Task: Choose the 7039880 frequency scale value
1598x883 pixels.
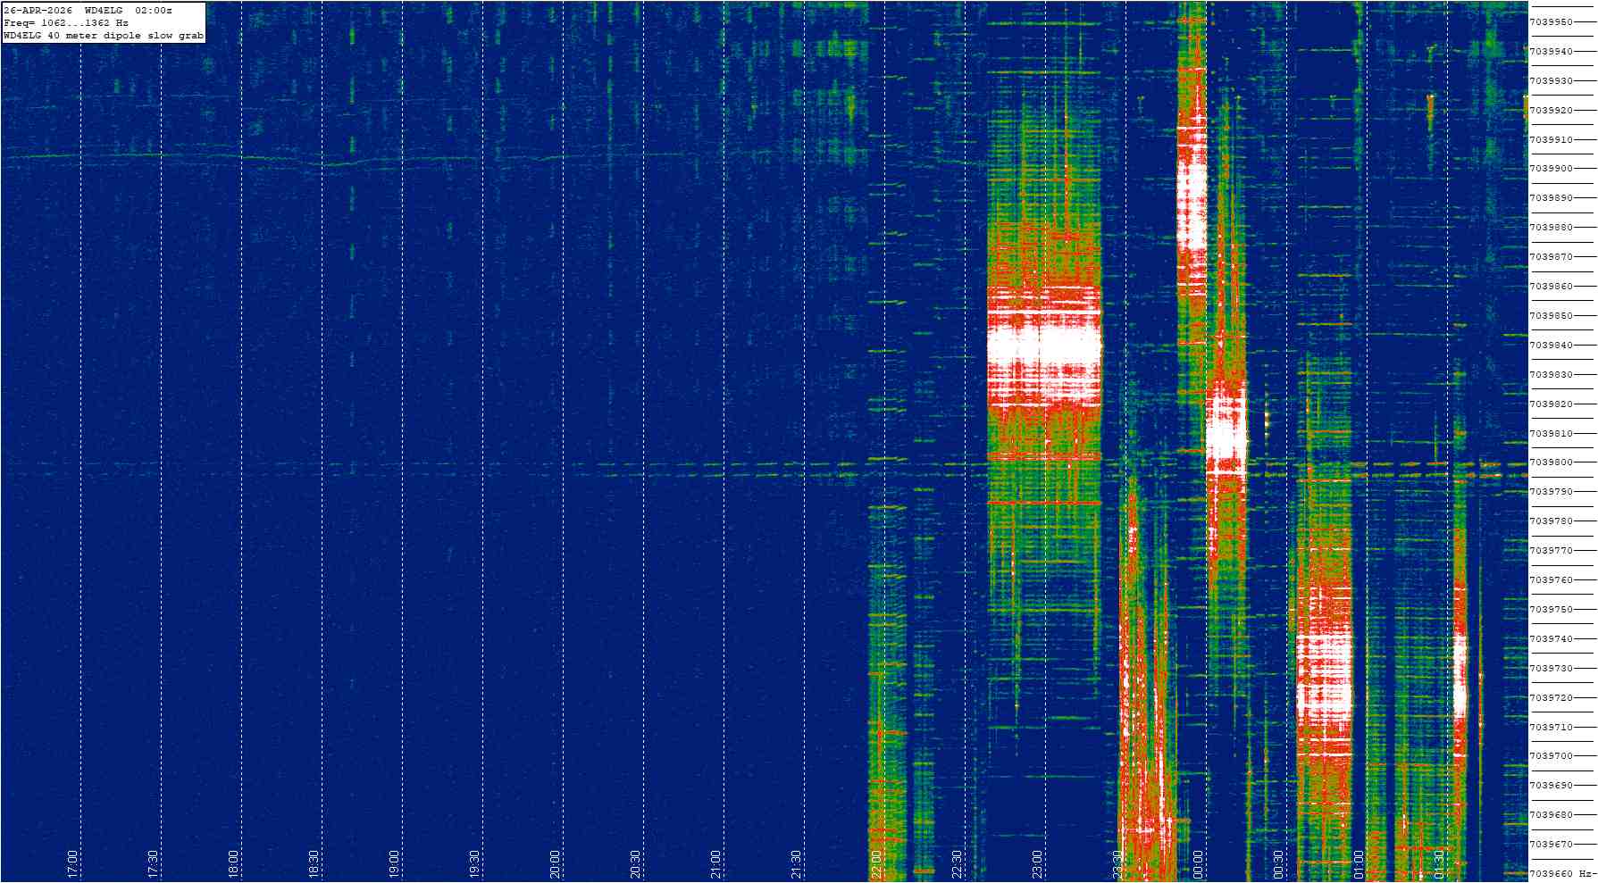Action: tap(1552, 227)
